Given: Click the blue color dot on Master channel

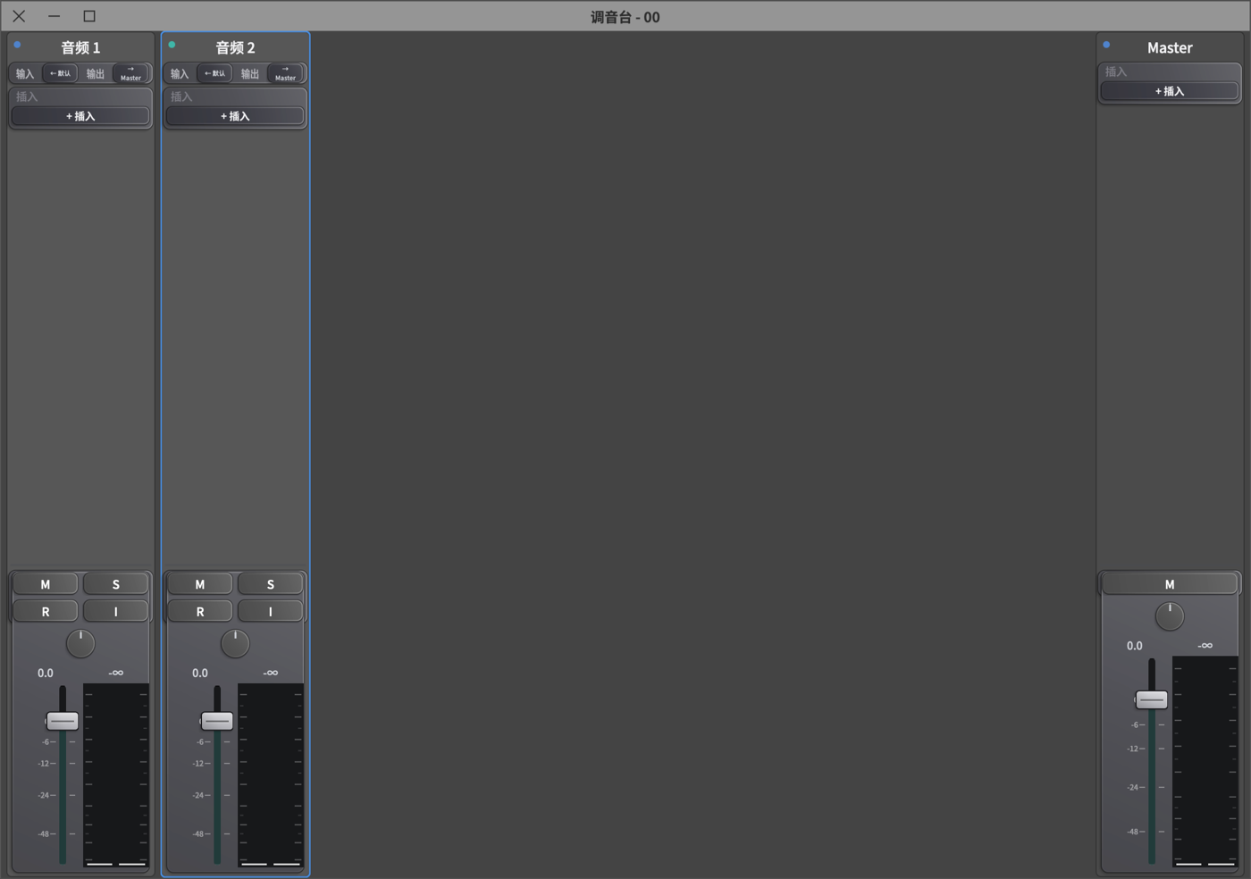Looking at the screenshot, I should (1106, 45).
